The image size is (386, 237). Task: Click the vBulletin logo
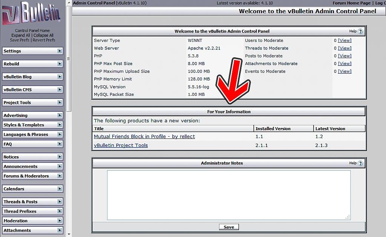click(x=31, y=14)
